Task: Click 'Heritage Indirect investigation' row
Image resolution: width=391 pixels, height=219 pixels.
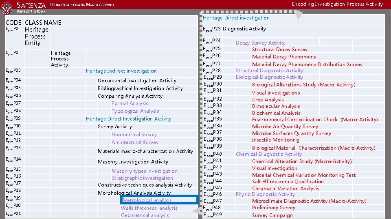Action: [121, 71]
